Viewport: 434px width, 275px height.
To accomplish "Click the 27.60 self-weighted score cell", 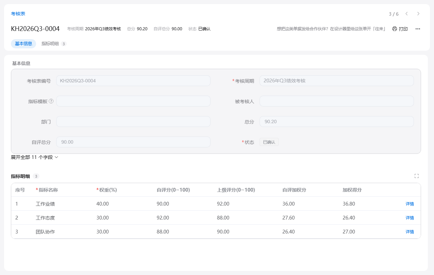I will pyautogui.click(x=289, y=218).
